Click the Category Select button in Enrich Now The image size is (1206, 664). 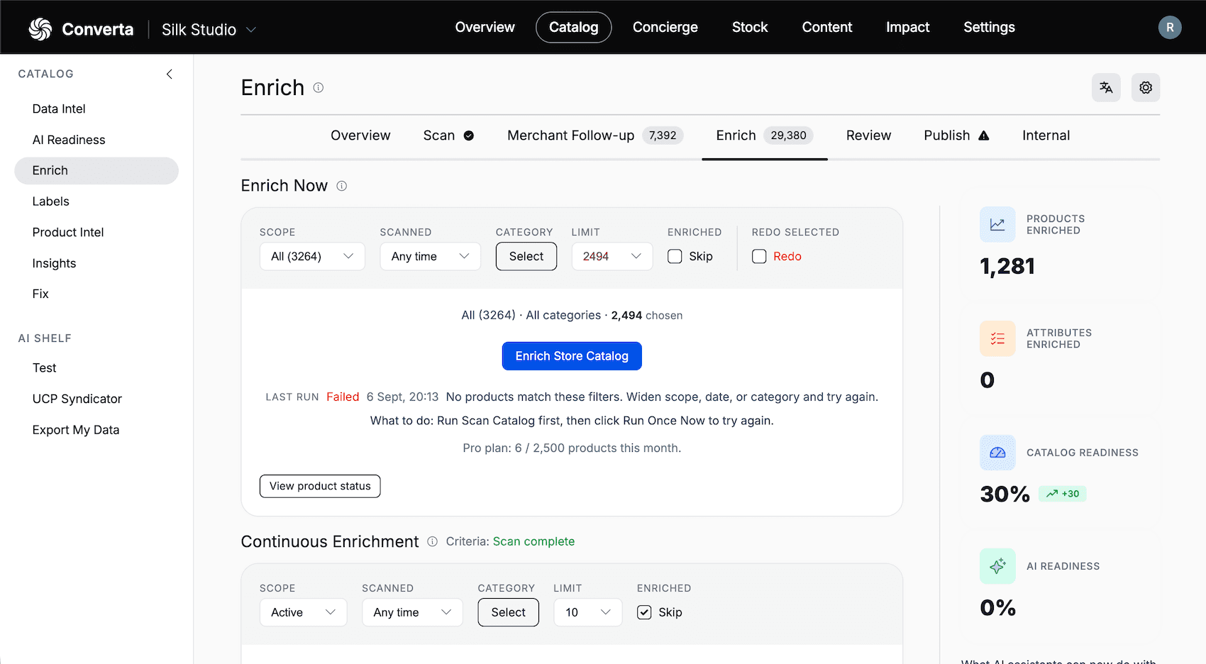point(526,256)
